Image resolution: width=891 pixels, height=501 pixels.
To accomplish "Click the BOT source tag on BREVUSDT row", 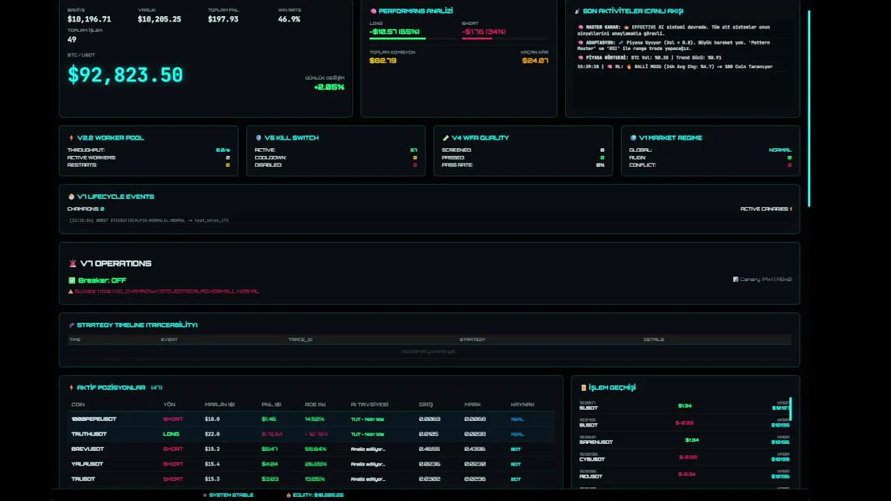I will click(x=516, y=449).
